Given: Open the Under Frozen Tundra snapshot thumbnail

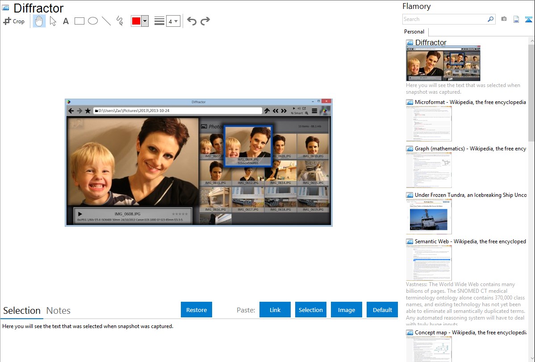Looking at the screenshot, I should [x=429, y=216].
